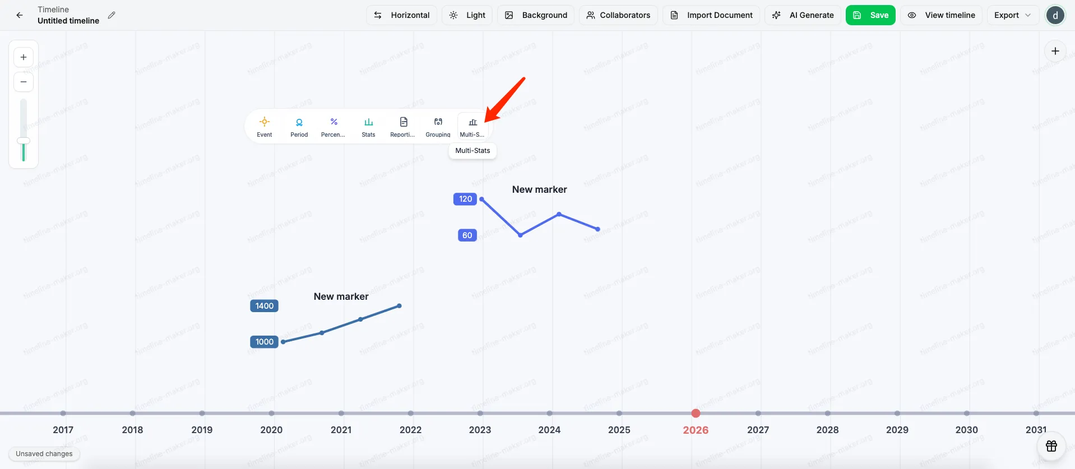Open the gift box icon
The width and height of the screenshot is (1075, 469).
point(1051,446)
